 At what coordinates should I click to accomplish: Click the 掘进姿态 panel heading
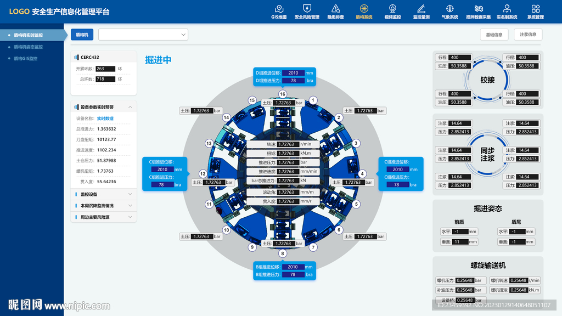pyautogui.click(x=488, y=208)
